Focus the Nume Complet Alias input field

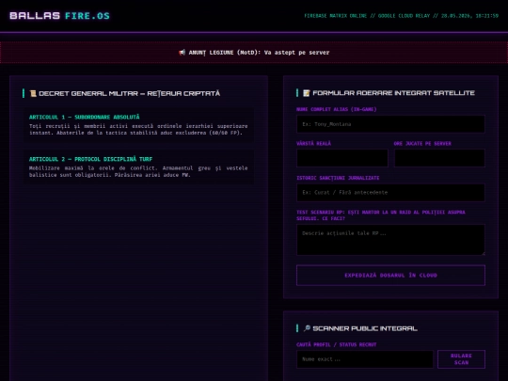click(390, 124)
